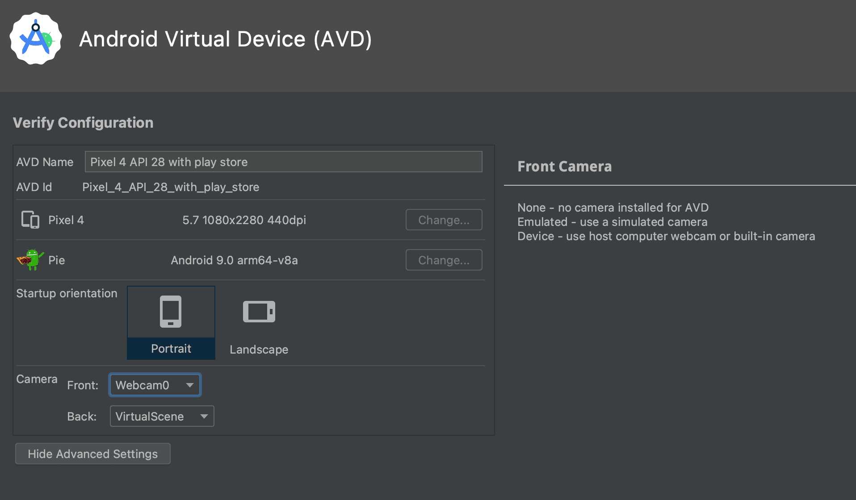Click the Camera section label

point(37,379)
